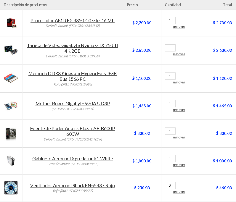Click the Gigabyte 970A motherboard thumbnail
This screenshot has height=202, width=236.
[11, 106]
